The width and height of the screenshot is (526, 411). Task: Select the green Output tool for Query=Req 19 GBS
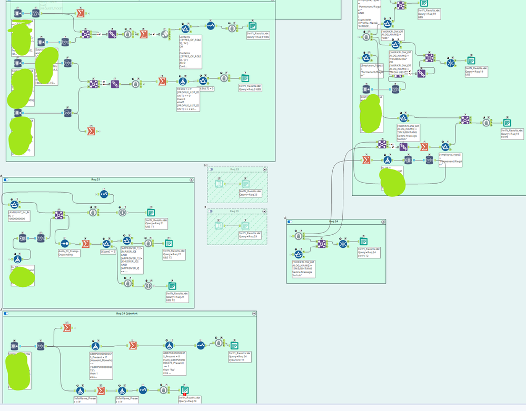[423, 4]
